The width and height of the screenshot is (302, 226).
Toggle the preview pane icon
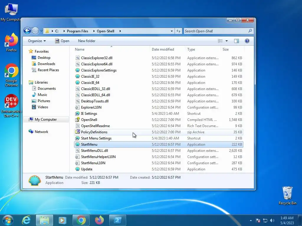pyautogui.click(x=237, y=41)
